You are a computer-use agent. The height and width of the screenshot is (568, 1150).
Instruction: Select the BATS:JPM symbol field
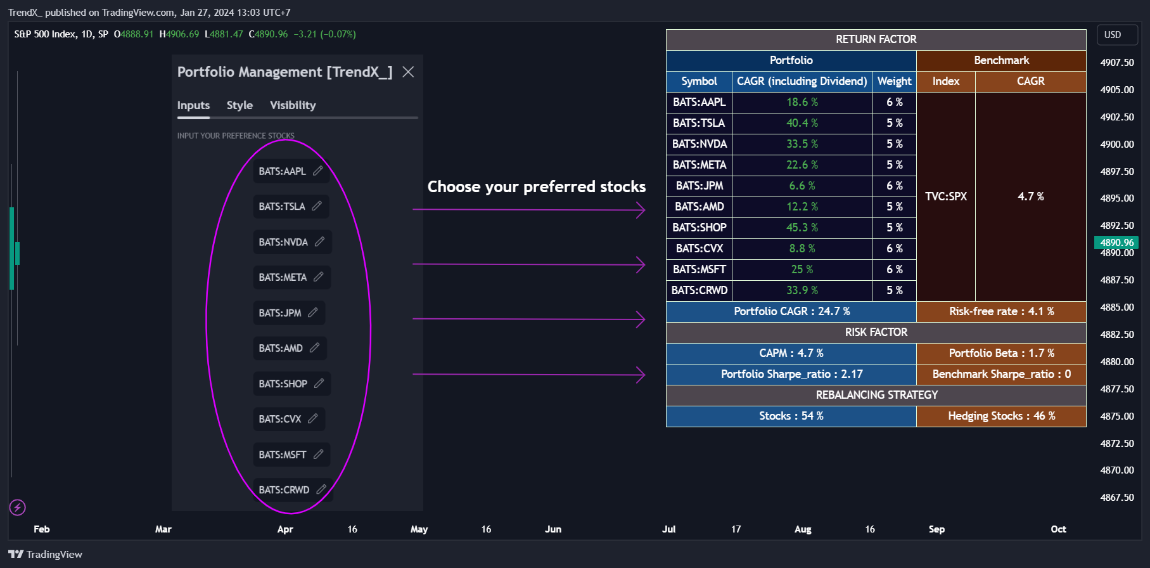click(289, 313)
